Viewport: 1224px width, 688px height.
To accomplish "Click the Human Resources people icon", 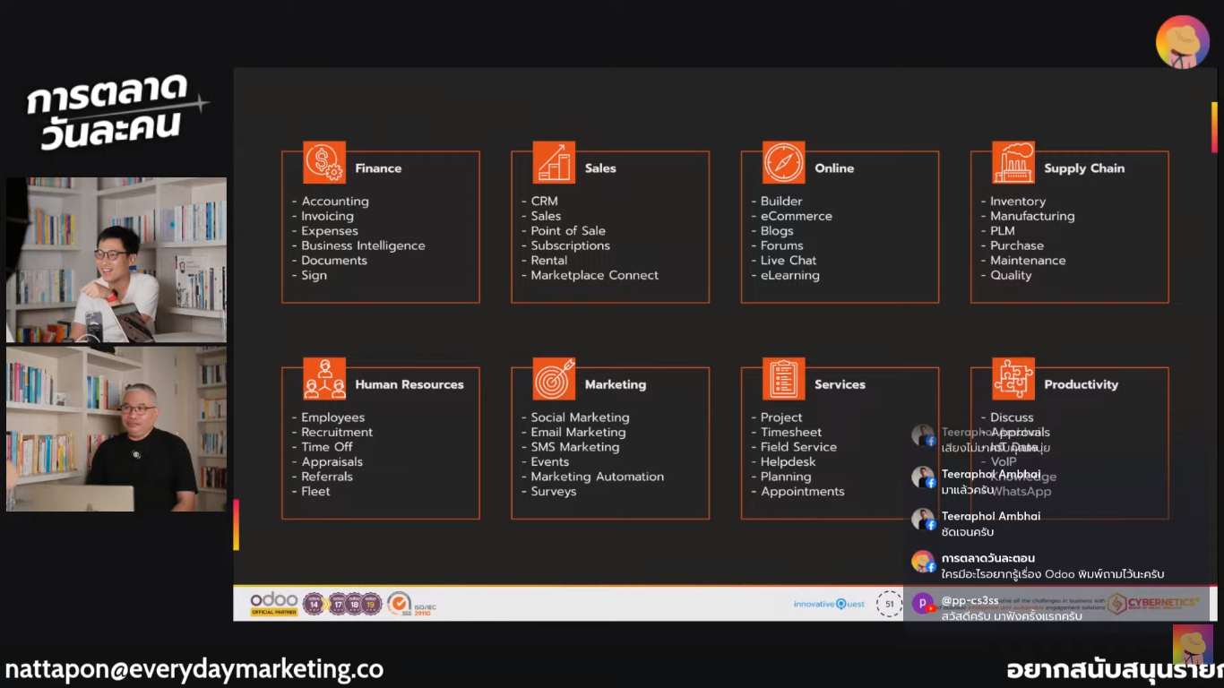I will tap(323, 379).
